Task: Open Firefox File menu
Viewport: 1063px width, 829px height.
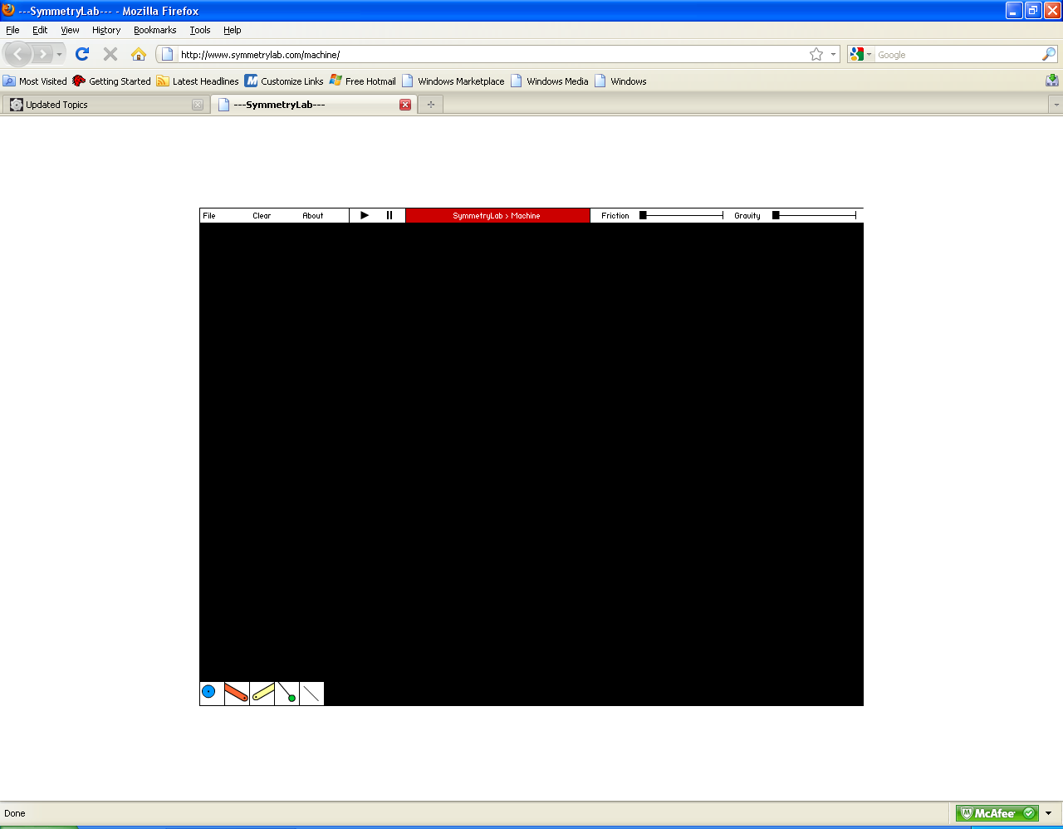Action: point(12,30)
